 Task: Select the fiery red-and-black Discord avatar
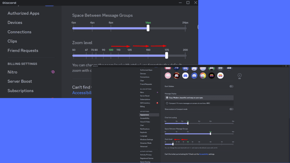[177, 75]
